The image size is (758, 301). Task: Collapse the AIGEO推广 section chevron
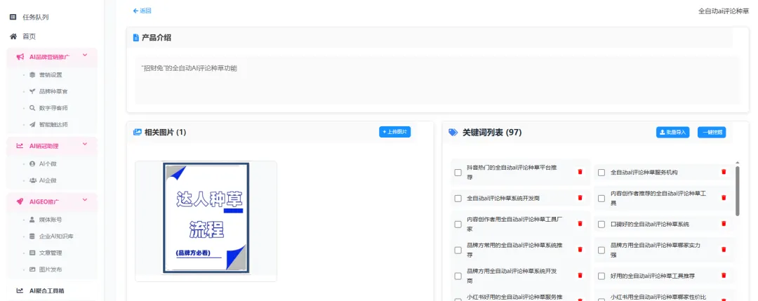pos(85,200)
